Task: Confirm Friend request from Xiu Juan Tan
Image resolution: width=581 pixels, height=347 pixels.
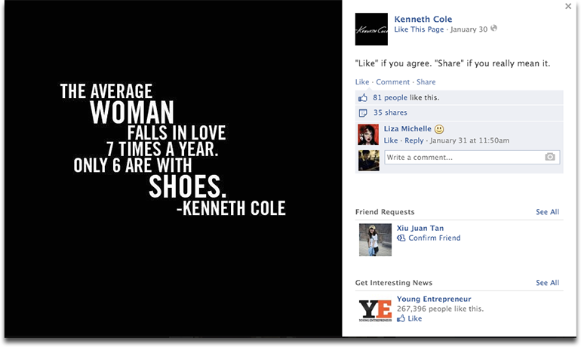Action: pos(435,238)
